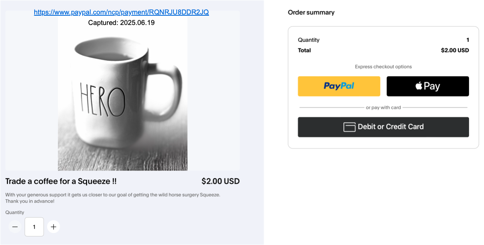Click the Apple logo on Apple Pay
484x245 pixels.
[419, 86]
